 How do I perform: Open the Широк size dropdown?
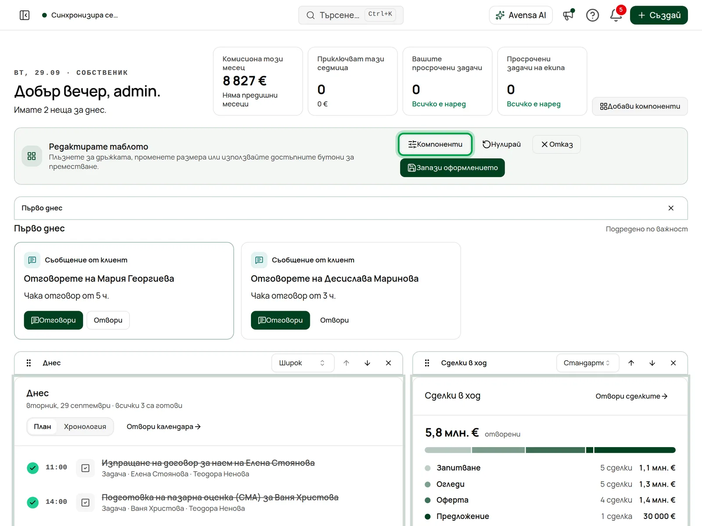coord(303,363)
